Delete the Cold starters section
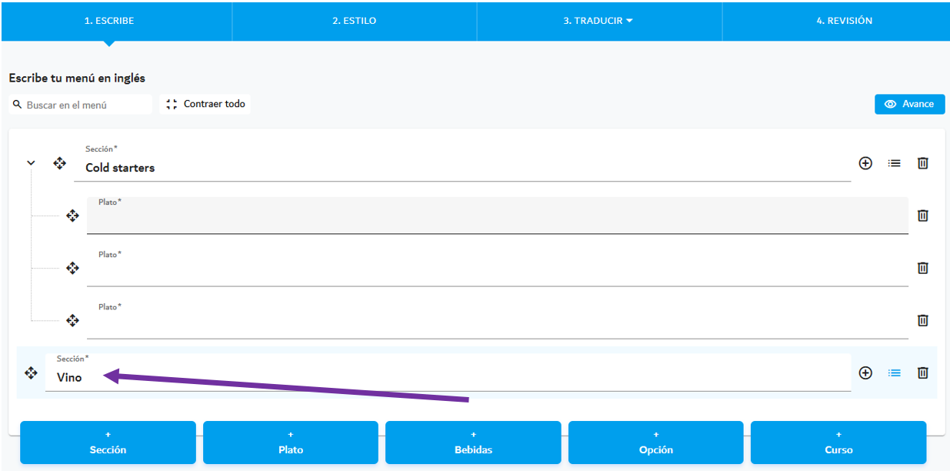Viewport: 950px width, 471px height. (x=923, y=163)
